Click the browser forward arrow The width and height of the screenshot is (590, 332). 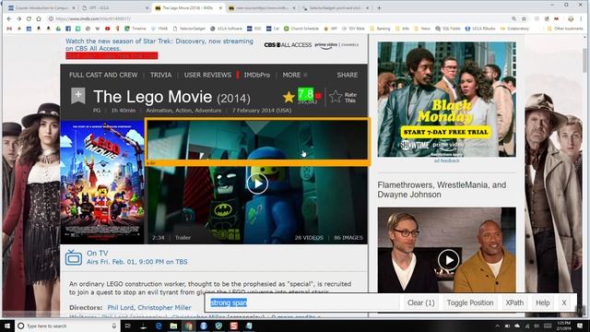(x=18, y=18)
